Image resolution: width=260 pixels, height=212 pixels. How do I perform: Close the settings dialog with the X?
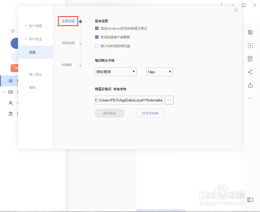(x=236, y=10)
